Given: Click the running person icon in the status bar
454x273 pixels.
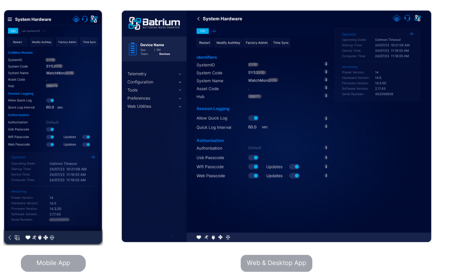Looking at the screenshot, I should [206, 237].
